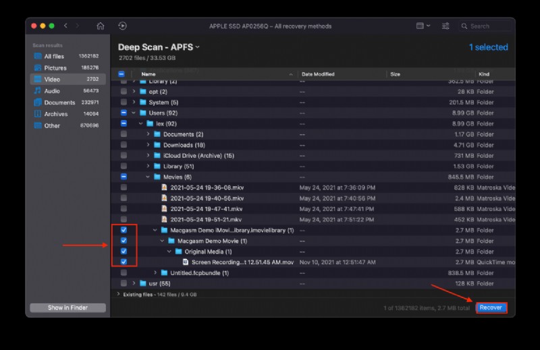Click the Archives icon in sidebar
Viewport: 540px width, 350px height.
38,114
